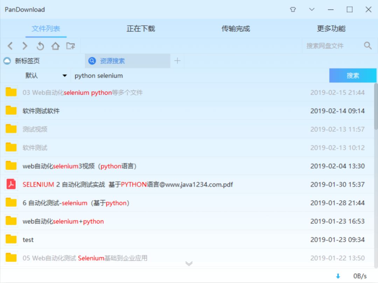Open the title bar dropdown menu chevron
Viewport: 378px width, 283px height.
(x=312, y=9)
